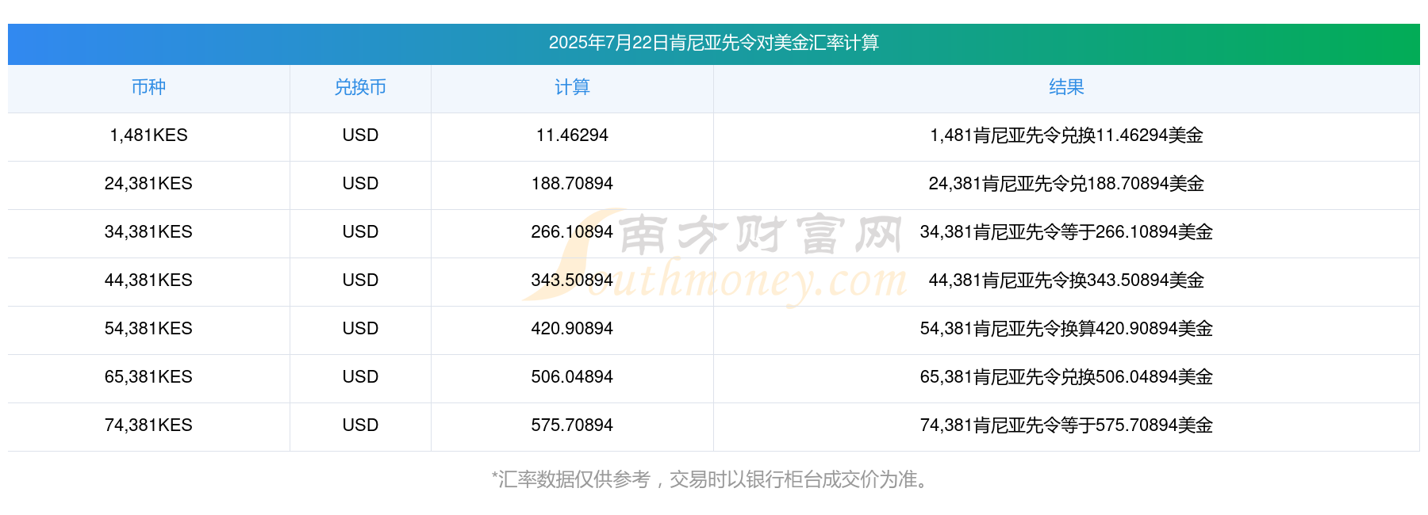The width and height of the screenshot is (1428, 515).
Task: Click USD in the 54,381KES row
Action: coord(360,329)
